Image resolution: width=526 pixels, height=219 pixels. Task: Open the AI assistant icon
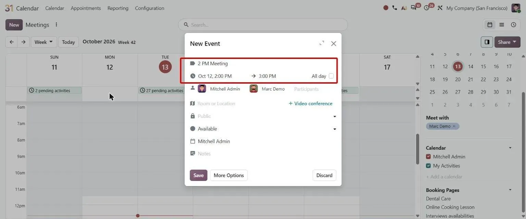[x=404, y=8]
